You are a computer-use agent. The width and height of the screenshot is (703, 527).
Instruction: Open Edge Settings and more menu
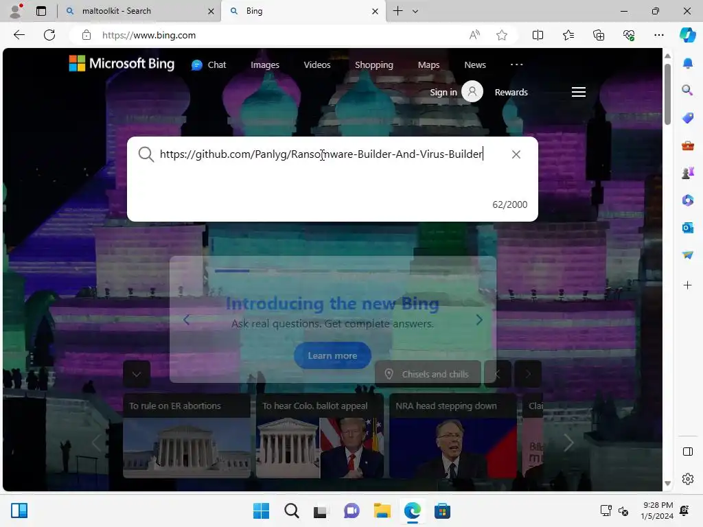pos(658,35)
